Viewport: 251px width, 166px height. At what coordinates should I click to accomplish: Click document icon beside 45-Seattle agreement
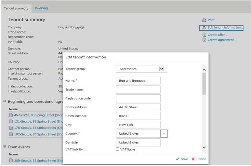coord(11,115)
